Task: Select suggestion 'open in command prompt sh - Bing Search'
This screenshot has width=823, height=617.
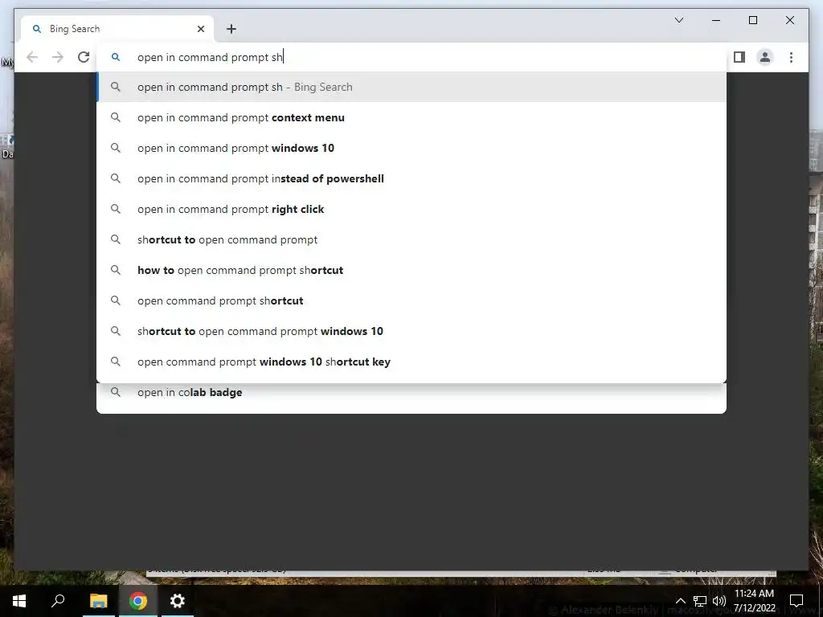Action: [x=411, y=87]
